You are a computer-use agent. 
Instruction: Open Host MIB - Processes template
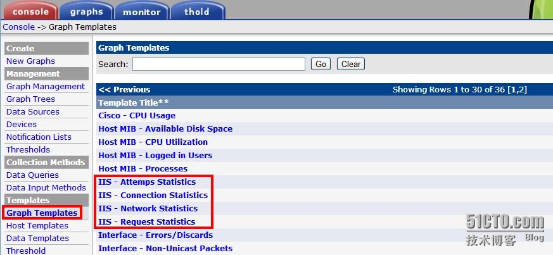[x=143, y=169]
